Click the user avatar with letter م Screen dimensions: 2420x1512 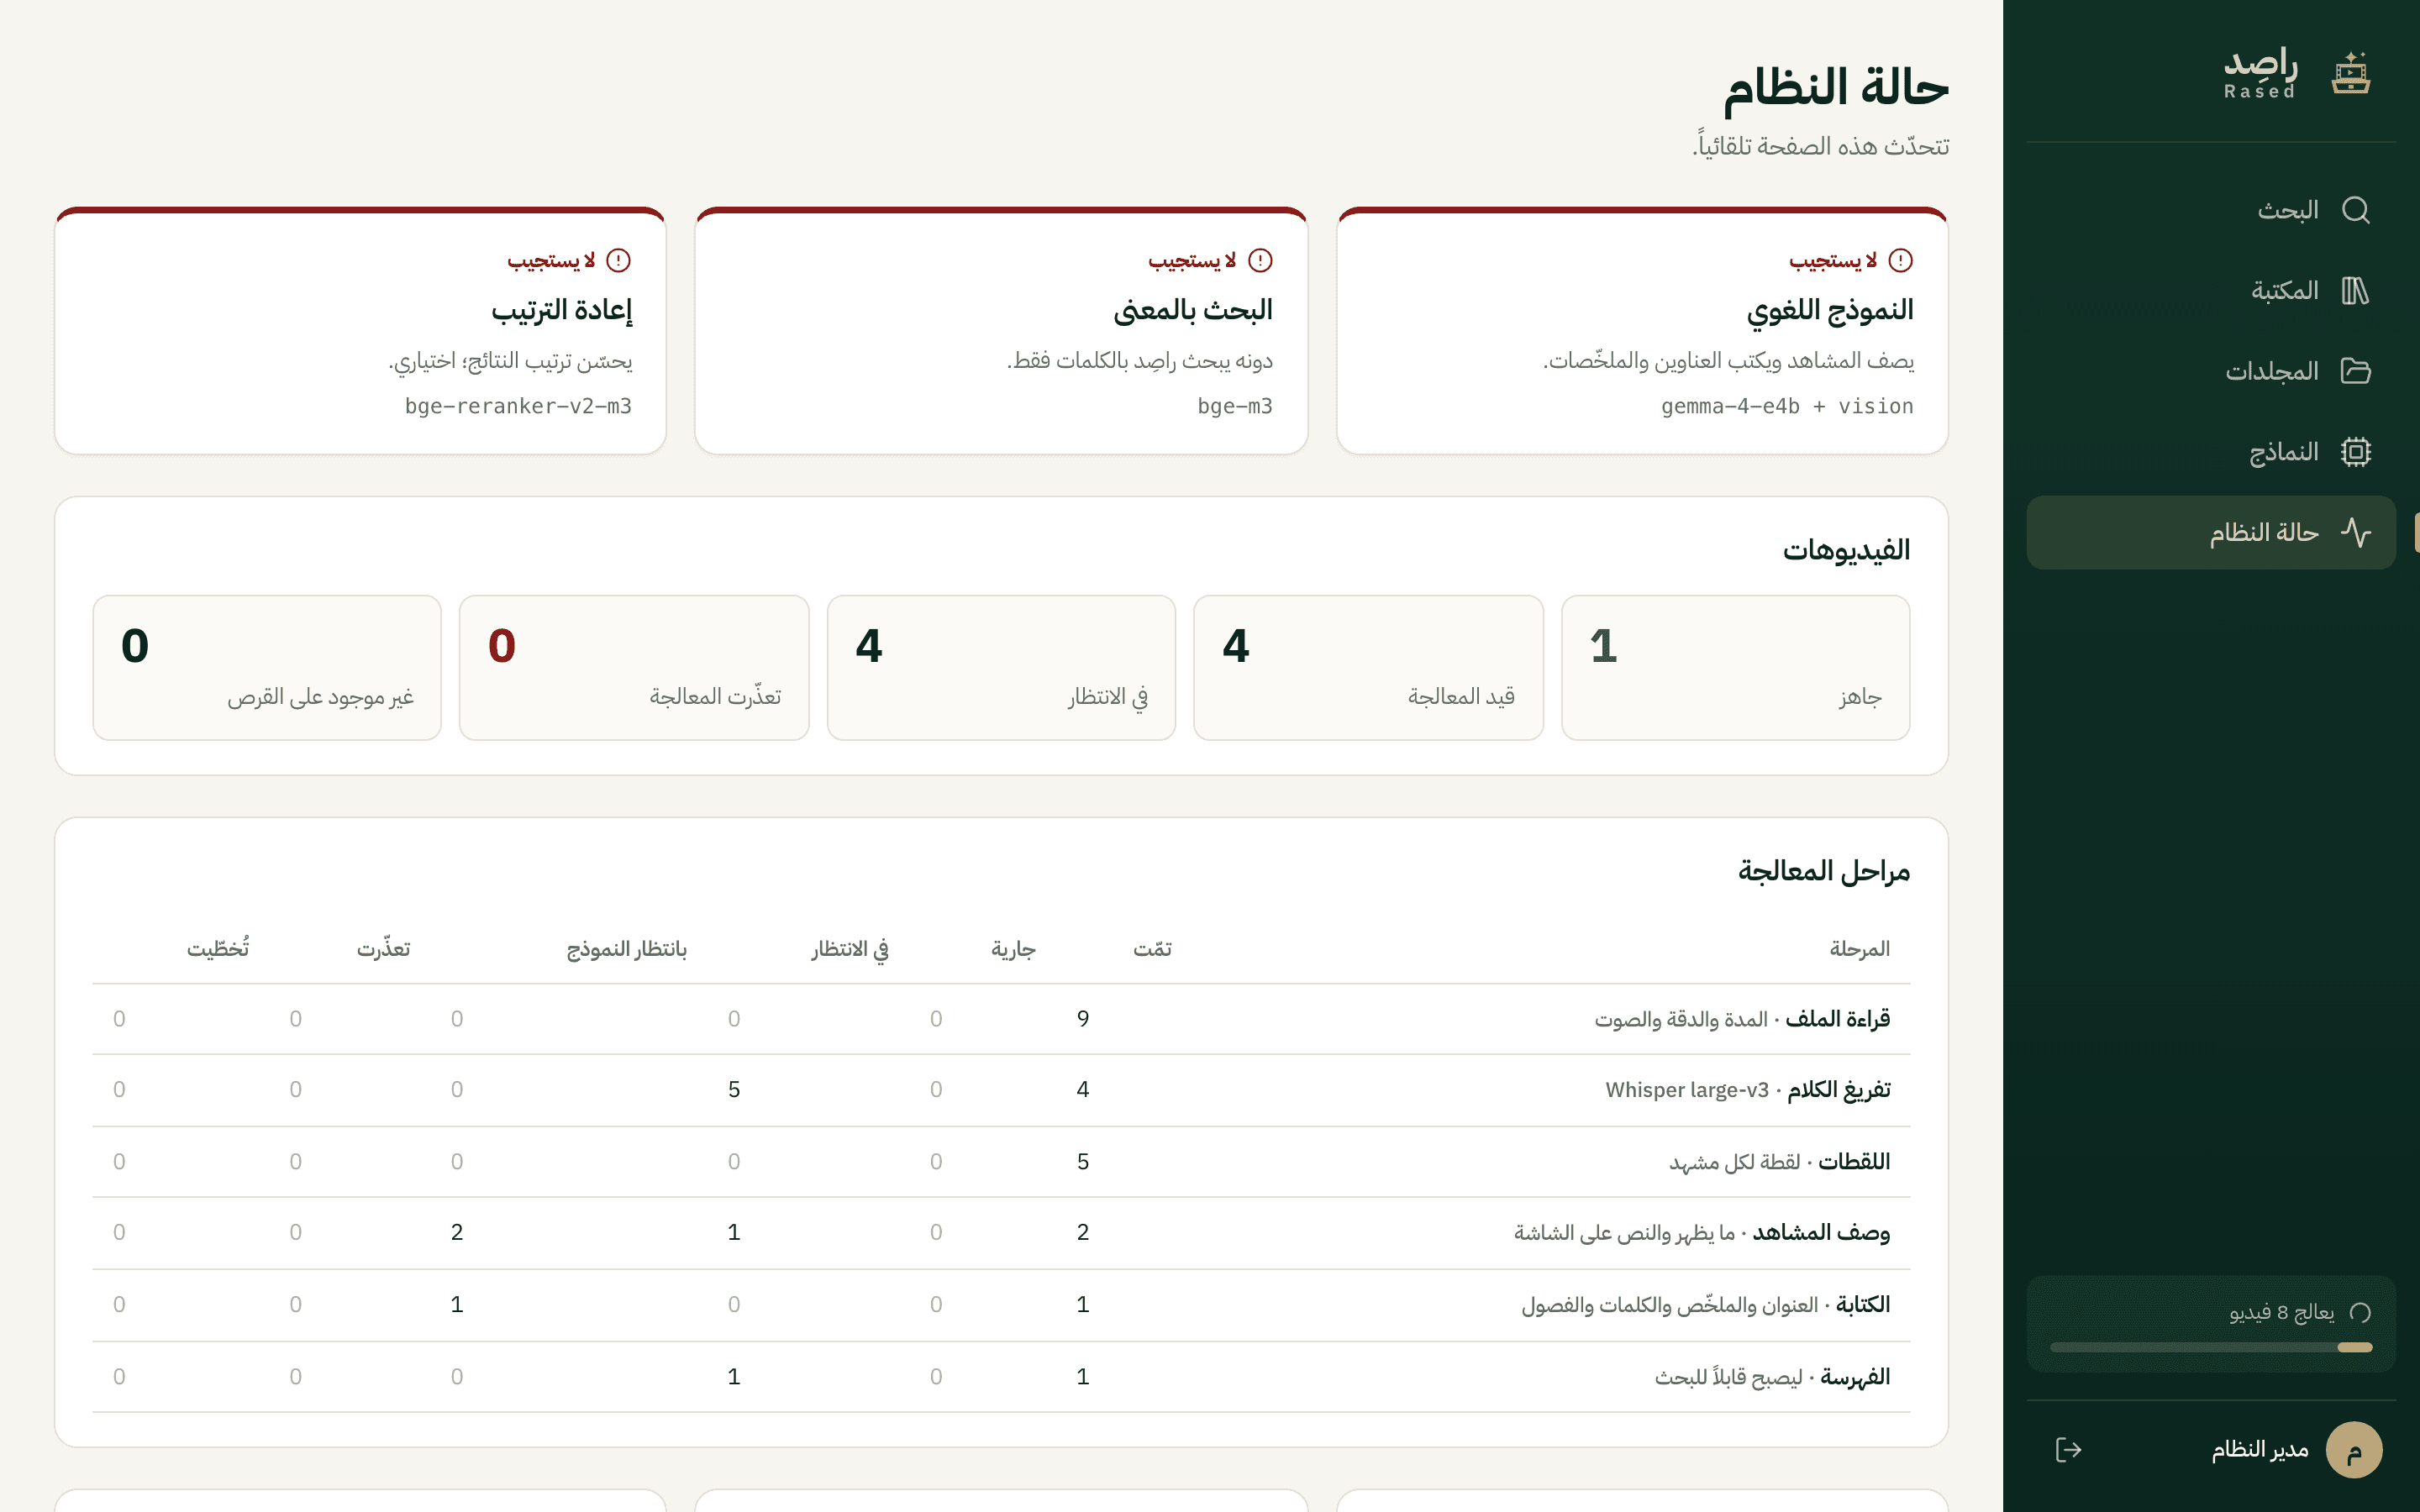[2354, 1450]
